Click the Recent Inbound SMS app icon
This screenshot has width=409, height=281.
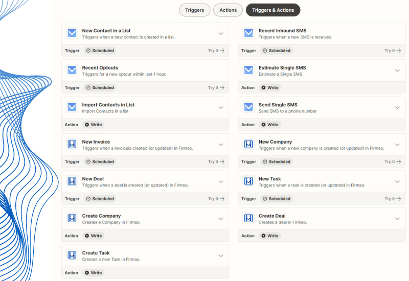pyautogui.click(x=248, y=33)
